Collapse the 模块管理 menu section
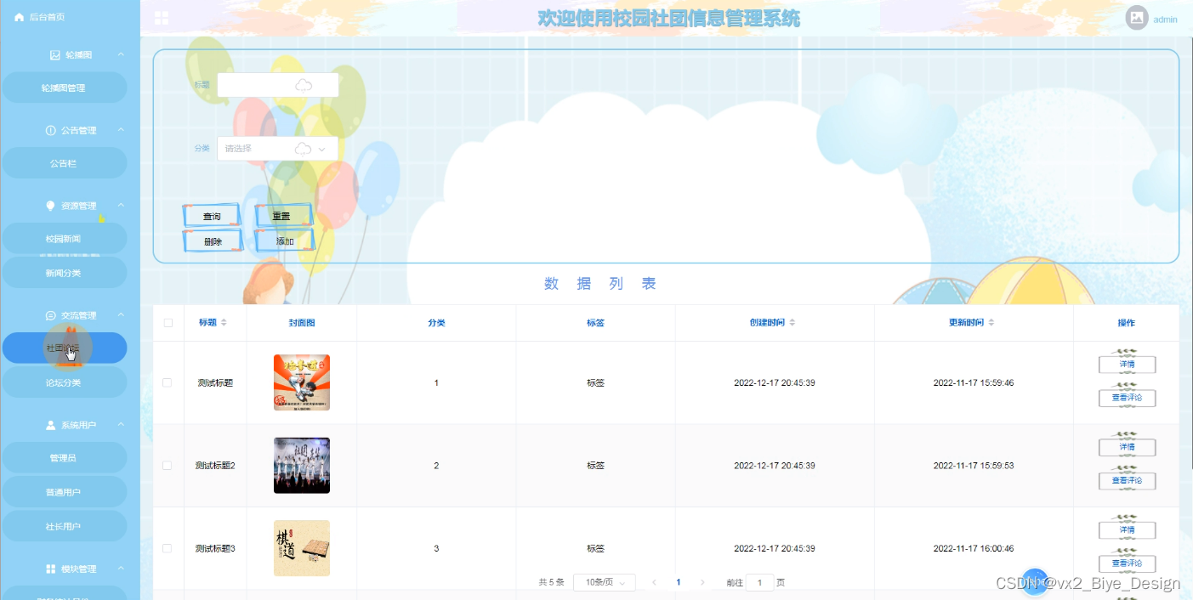1193x600 pixels. 121,568
